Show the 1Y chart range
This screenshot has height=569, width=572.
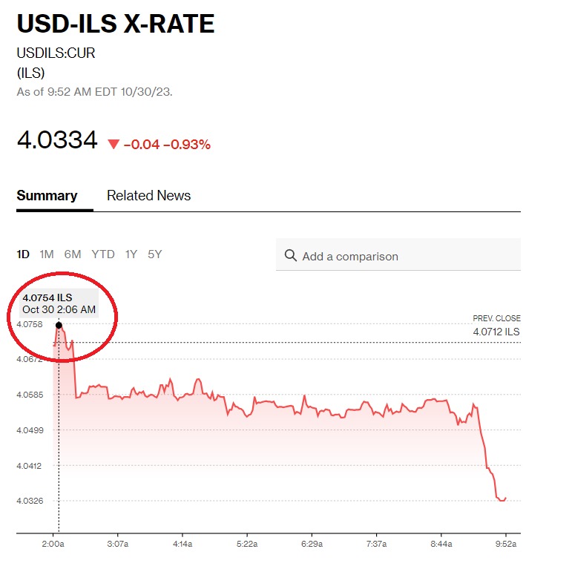(x=131, y=254)
